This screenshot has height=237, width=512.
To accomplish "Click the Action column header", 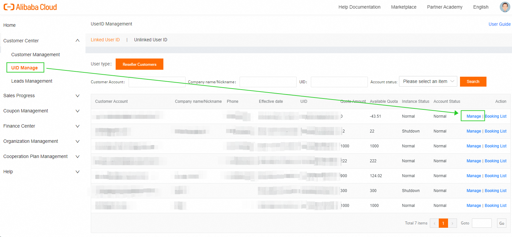I will coord(501,101).
